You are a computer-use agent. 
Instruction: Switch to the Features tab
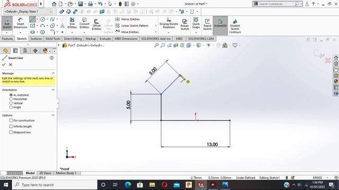click(7, 39)
